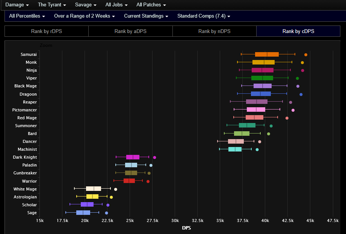346x234 pixels.
Task: Click the Reaper max outlier dot
Action: (291, 102)
